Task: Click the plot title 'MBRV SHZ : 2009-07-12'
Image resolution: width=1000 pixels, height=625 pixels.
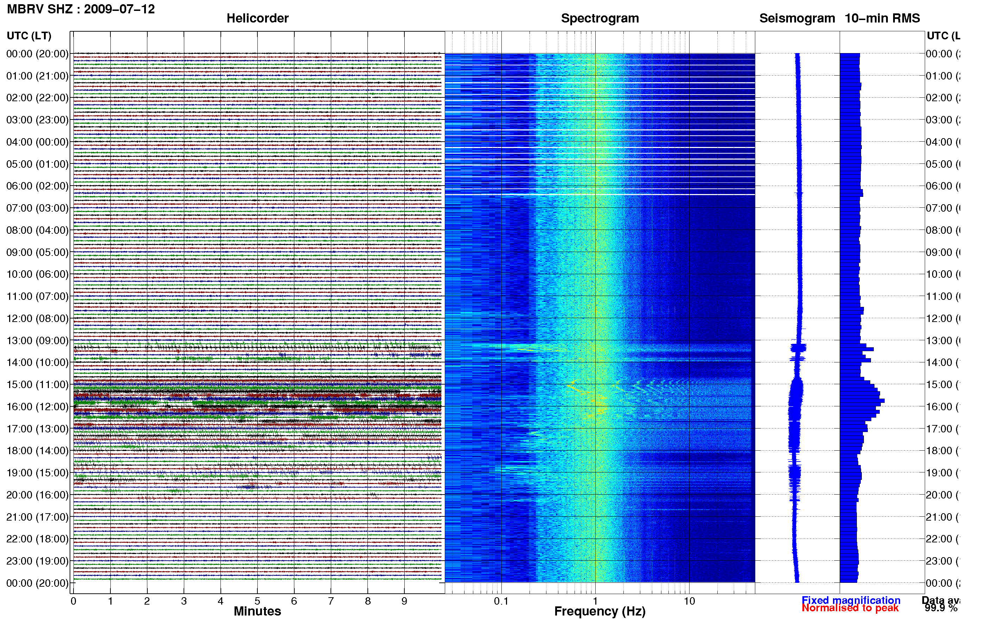Action: (81, 9)
